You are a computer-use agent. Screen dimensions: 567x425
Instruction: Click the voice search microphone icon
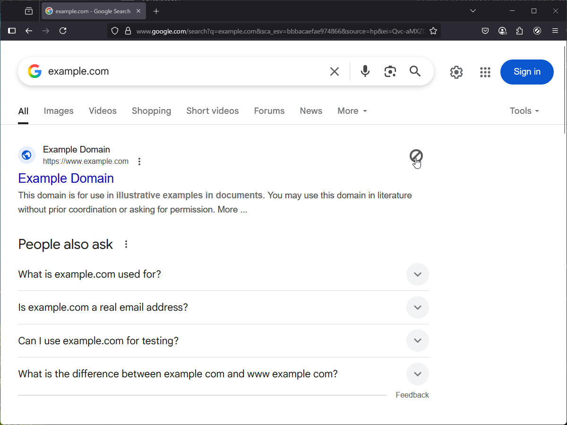pos(365,71)
